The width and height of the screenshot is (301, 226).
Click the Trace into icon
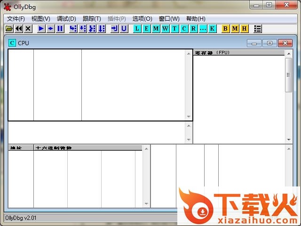(x=92, y=29)
